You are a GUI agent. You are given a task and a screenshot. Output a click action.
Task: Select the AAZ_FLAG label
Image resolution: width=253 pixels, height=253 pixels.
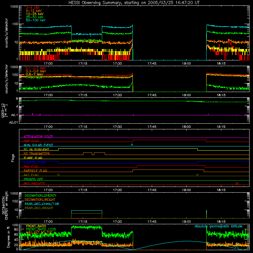point(31,175)
